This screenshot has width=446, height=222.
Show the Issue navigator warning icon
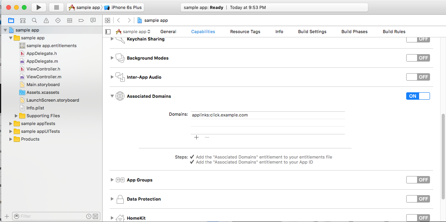pos(46,20)
